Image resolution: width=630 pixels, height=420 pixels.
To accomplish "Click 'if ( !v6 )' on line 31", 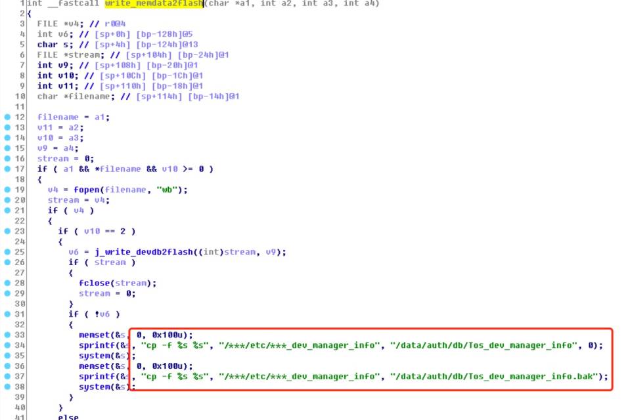I will coord(95,314).
